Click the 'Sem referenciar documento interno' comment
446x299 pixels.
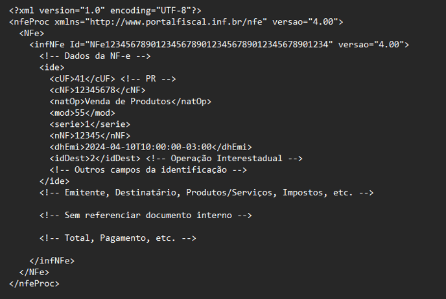146,216
